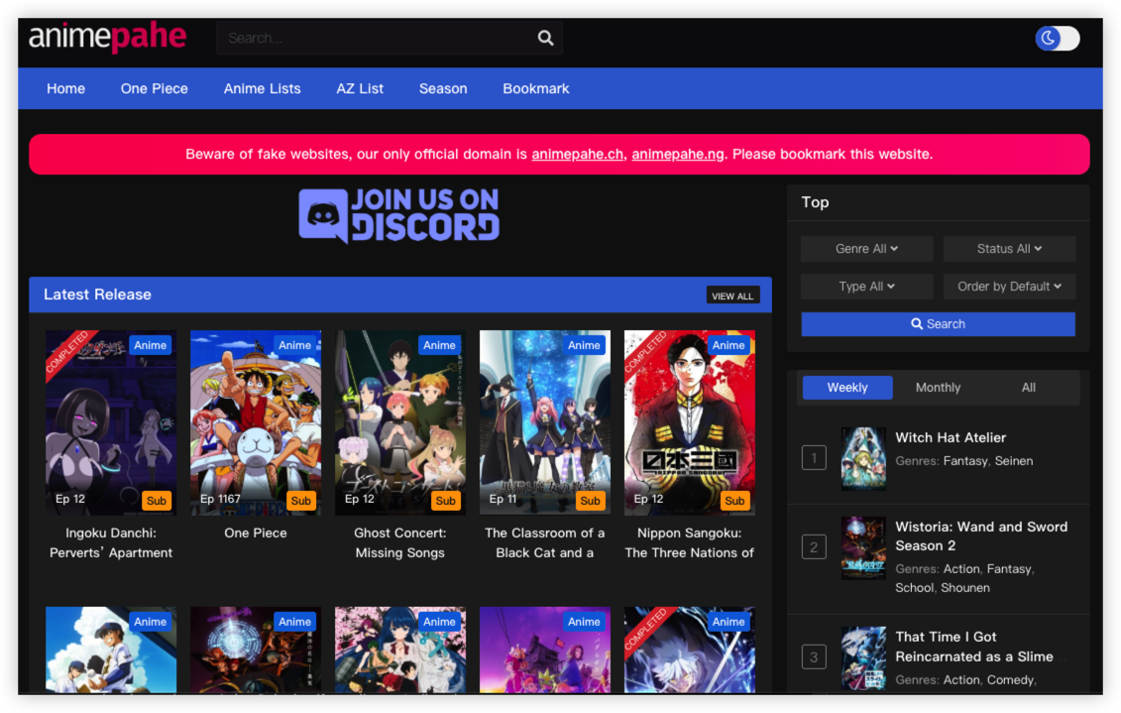Click Nippon Sangoku: The Three Nations title
This screenshot has height=713, width=1121.
(689, 542)
